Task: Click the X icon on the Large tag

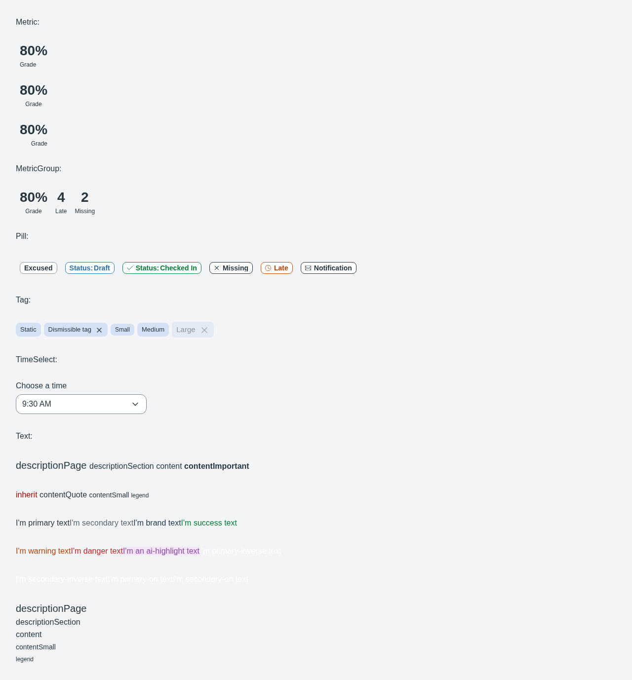Action: coord(204,330)
